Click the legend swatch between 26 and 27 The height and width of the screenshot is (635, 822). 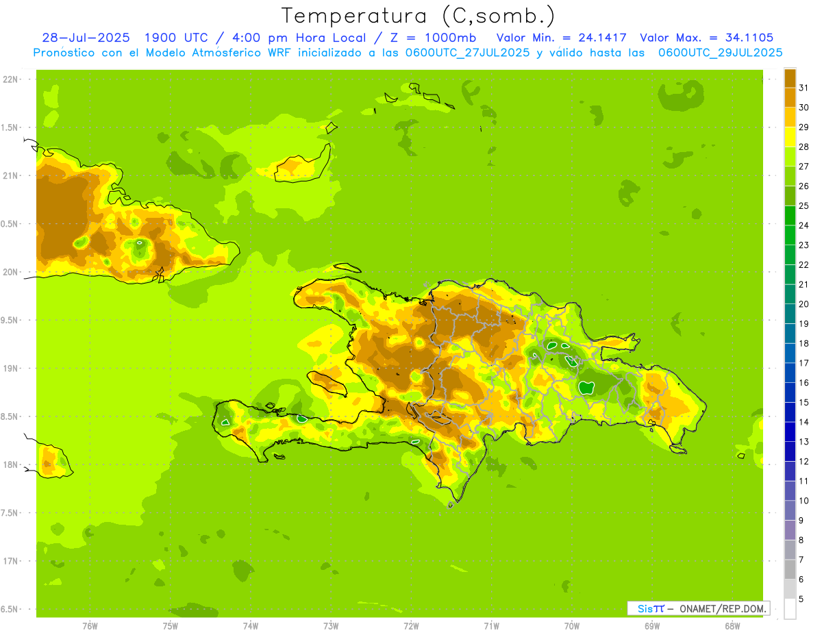point(790,176)
